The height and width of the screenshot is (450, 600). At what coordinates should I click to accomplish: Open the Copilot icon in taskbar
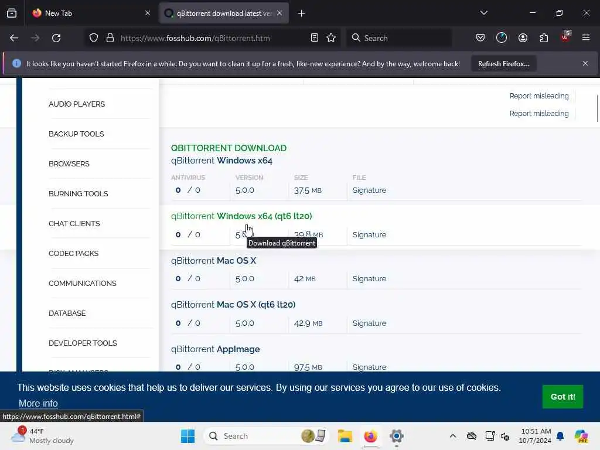[581, 436]
